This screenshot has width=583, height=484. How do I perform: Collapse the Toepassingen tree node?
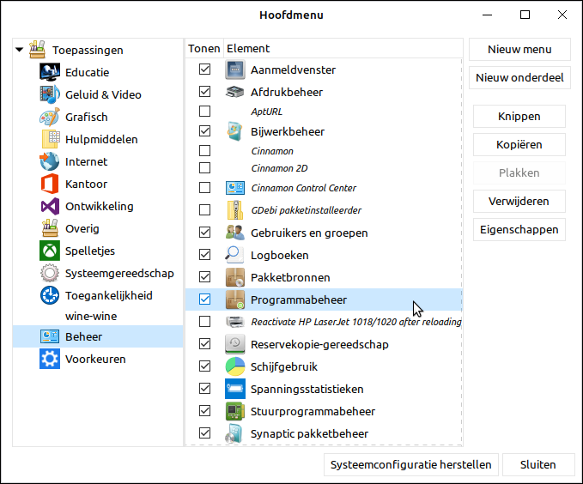coord(20,51)
